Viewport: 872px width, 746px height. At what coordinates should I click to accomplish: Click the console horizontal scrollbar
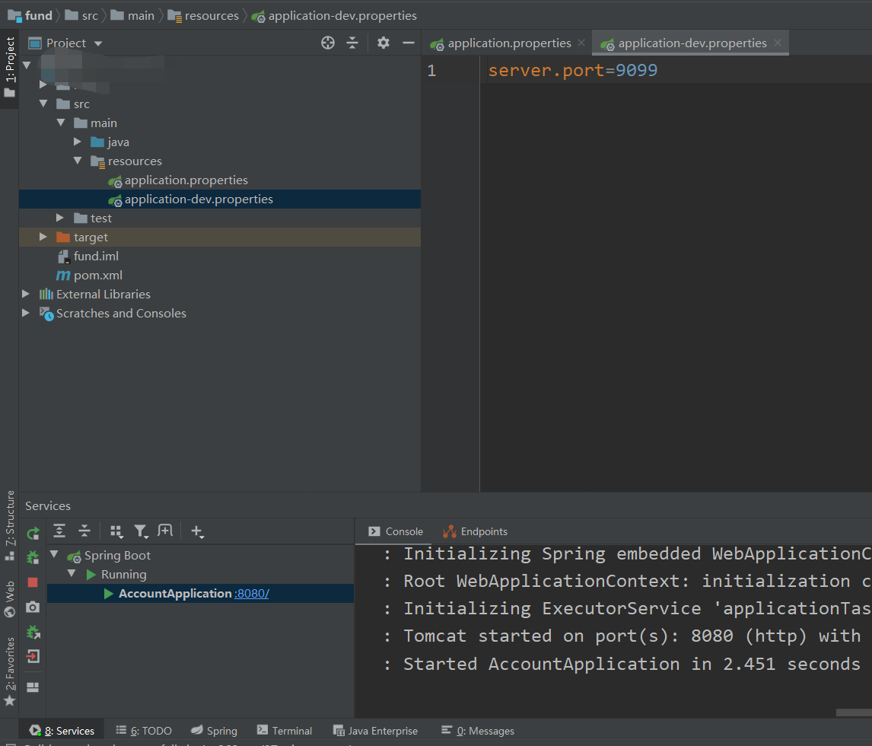[854, 713]
